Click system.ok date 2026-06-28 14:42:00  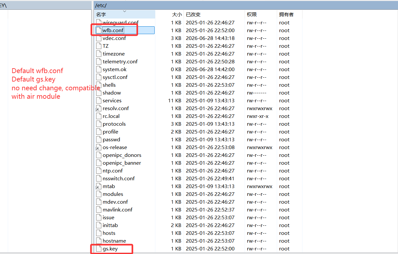pos(210,69)
